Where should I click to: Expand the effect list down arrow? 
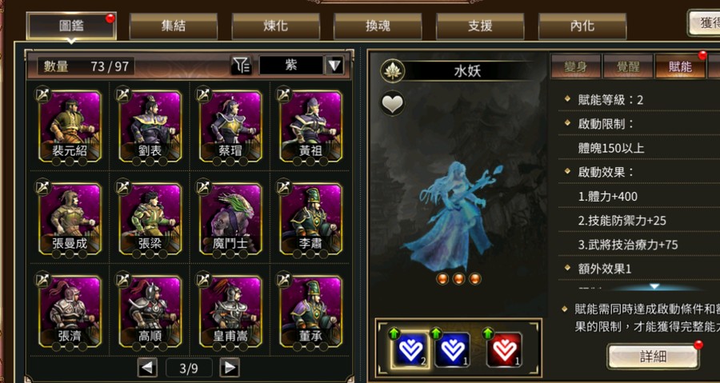(654, 287)
